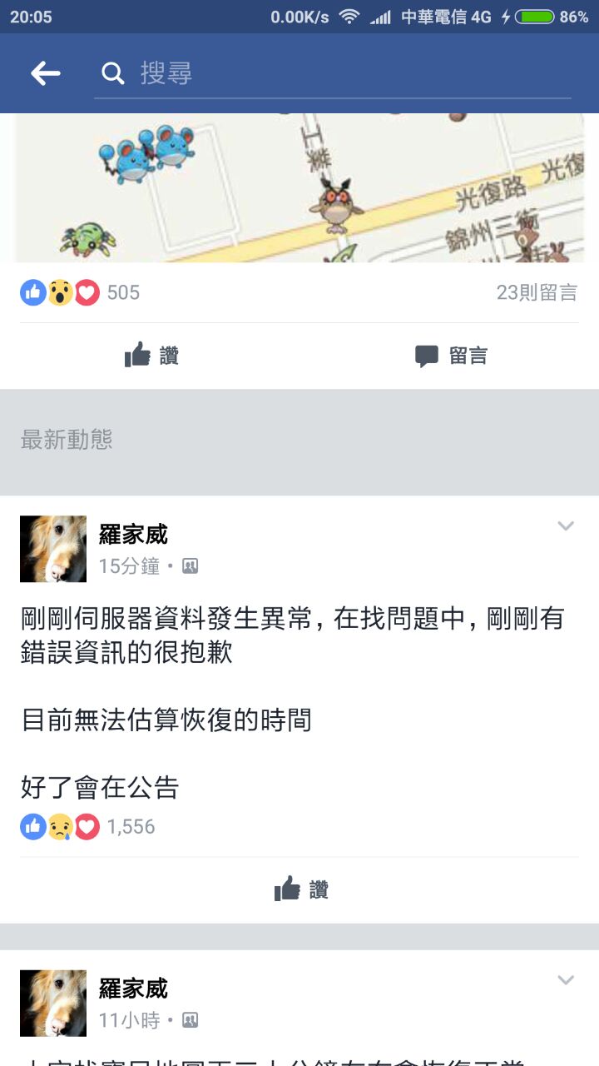Focus the 搜尋 search field
This screenshot has width=599, height=1066.
click(x=333, y=73)
